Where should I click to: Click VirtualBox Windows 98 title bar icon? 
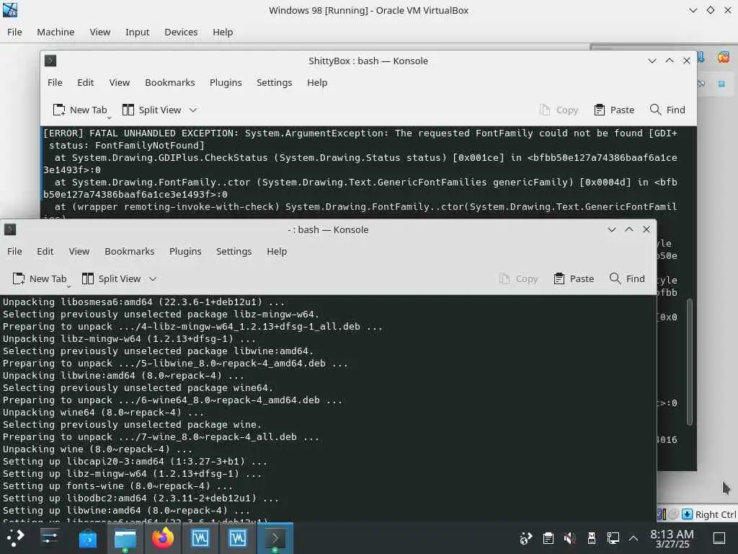tap(10, 10)
